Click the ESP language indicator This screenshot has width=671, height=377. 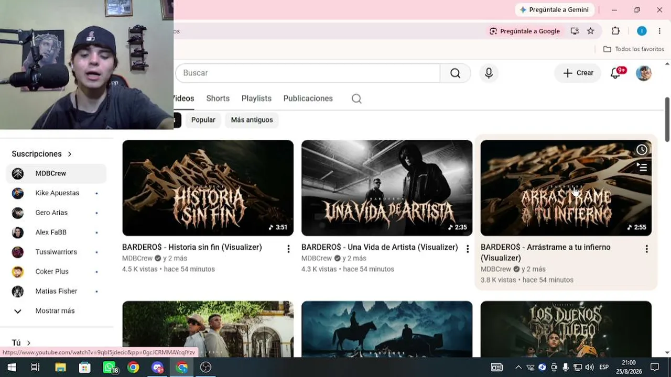click(604, 368)
